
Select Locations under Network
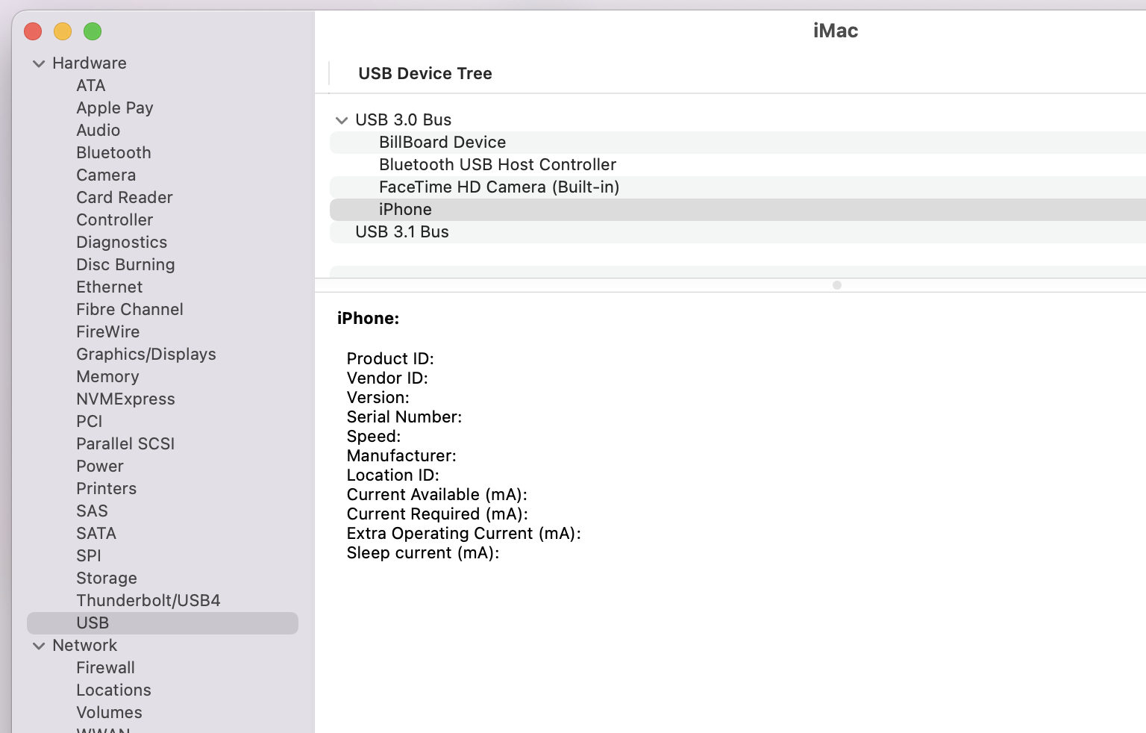(113, 690)
